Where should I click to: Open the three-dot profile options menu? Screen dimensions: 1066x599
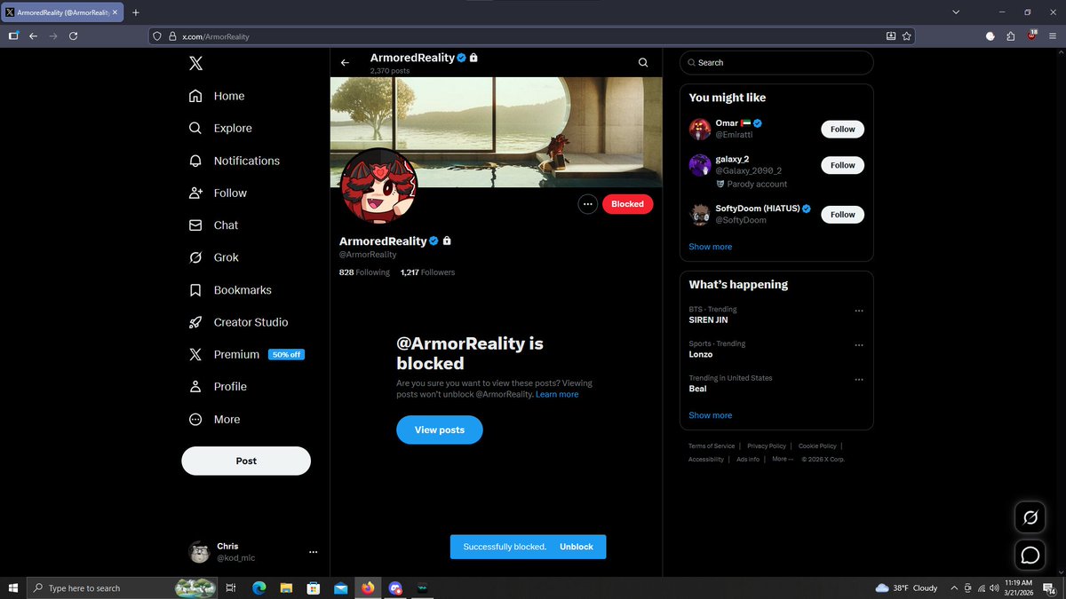tap(587, 204)
